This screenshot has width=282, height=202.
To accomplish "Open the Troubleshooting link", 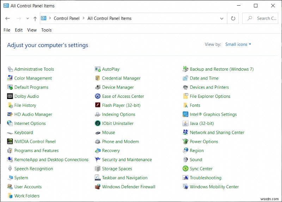I will coord(206,178).
